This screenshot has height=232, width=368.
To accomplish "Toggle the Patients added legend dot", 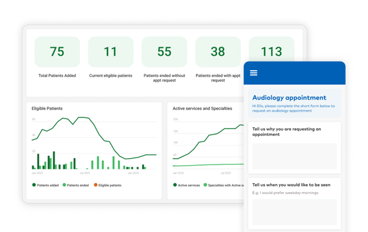I will point(34,185).
